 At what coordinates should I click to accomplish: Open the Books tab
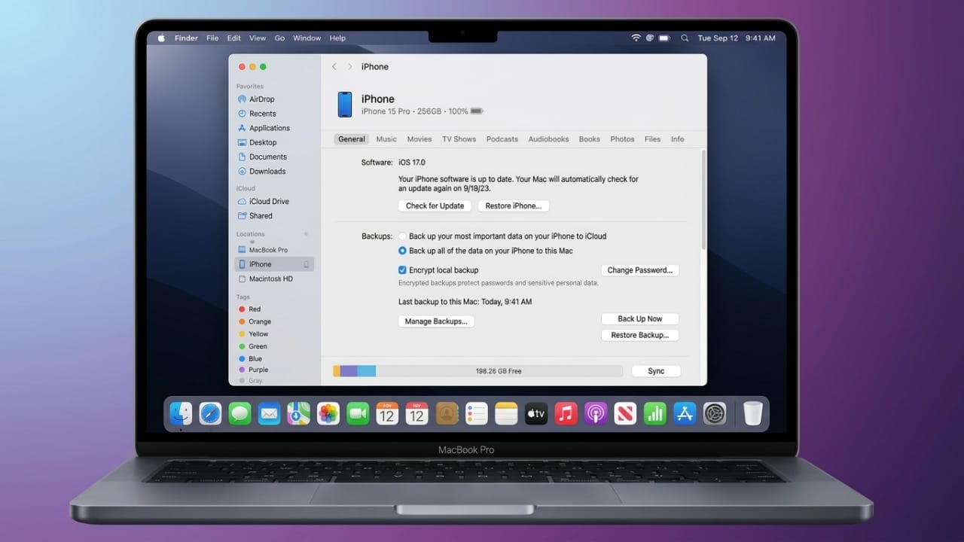(x=590, y=139)
